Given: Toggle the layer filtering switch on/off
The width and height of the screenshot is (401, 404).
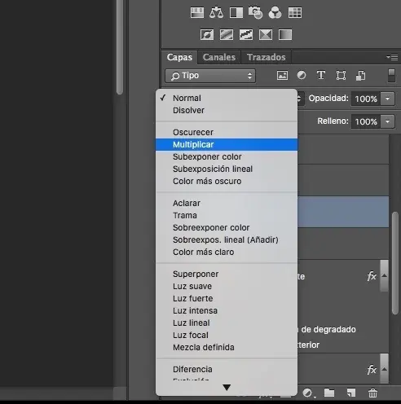Looking at the screenshot, I should (x=391, y=75).
